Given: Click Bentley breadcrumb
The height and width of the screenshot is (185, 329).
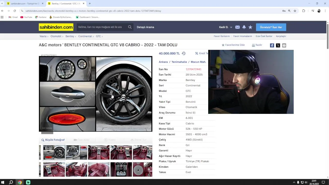Looking at the screenshot, I should point(70,36).
